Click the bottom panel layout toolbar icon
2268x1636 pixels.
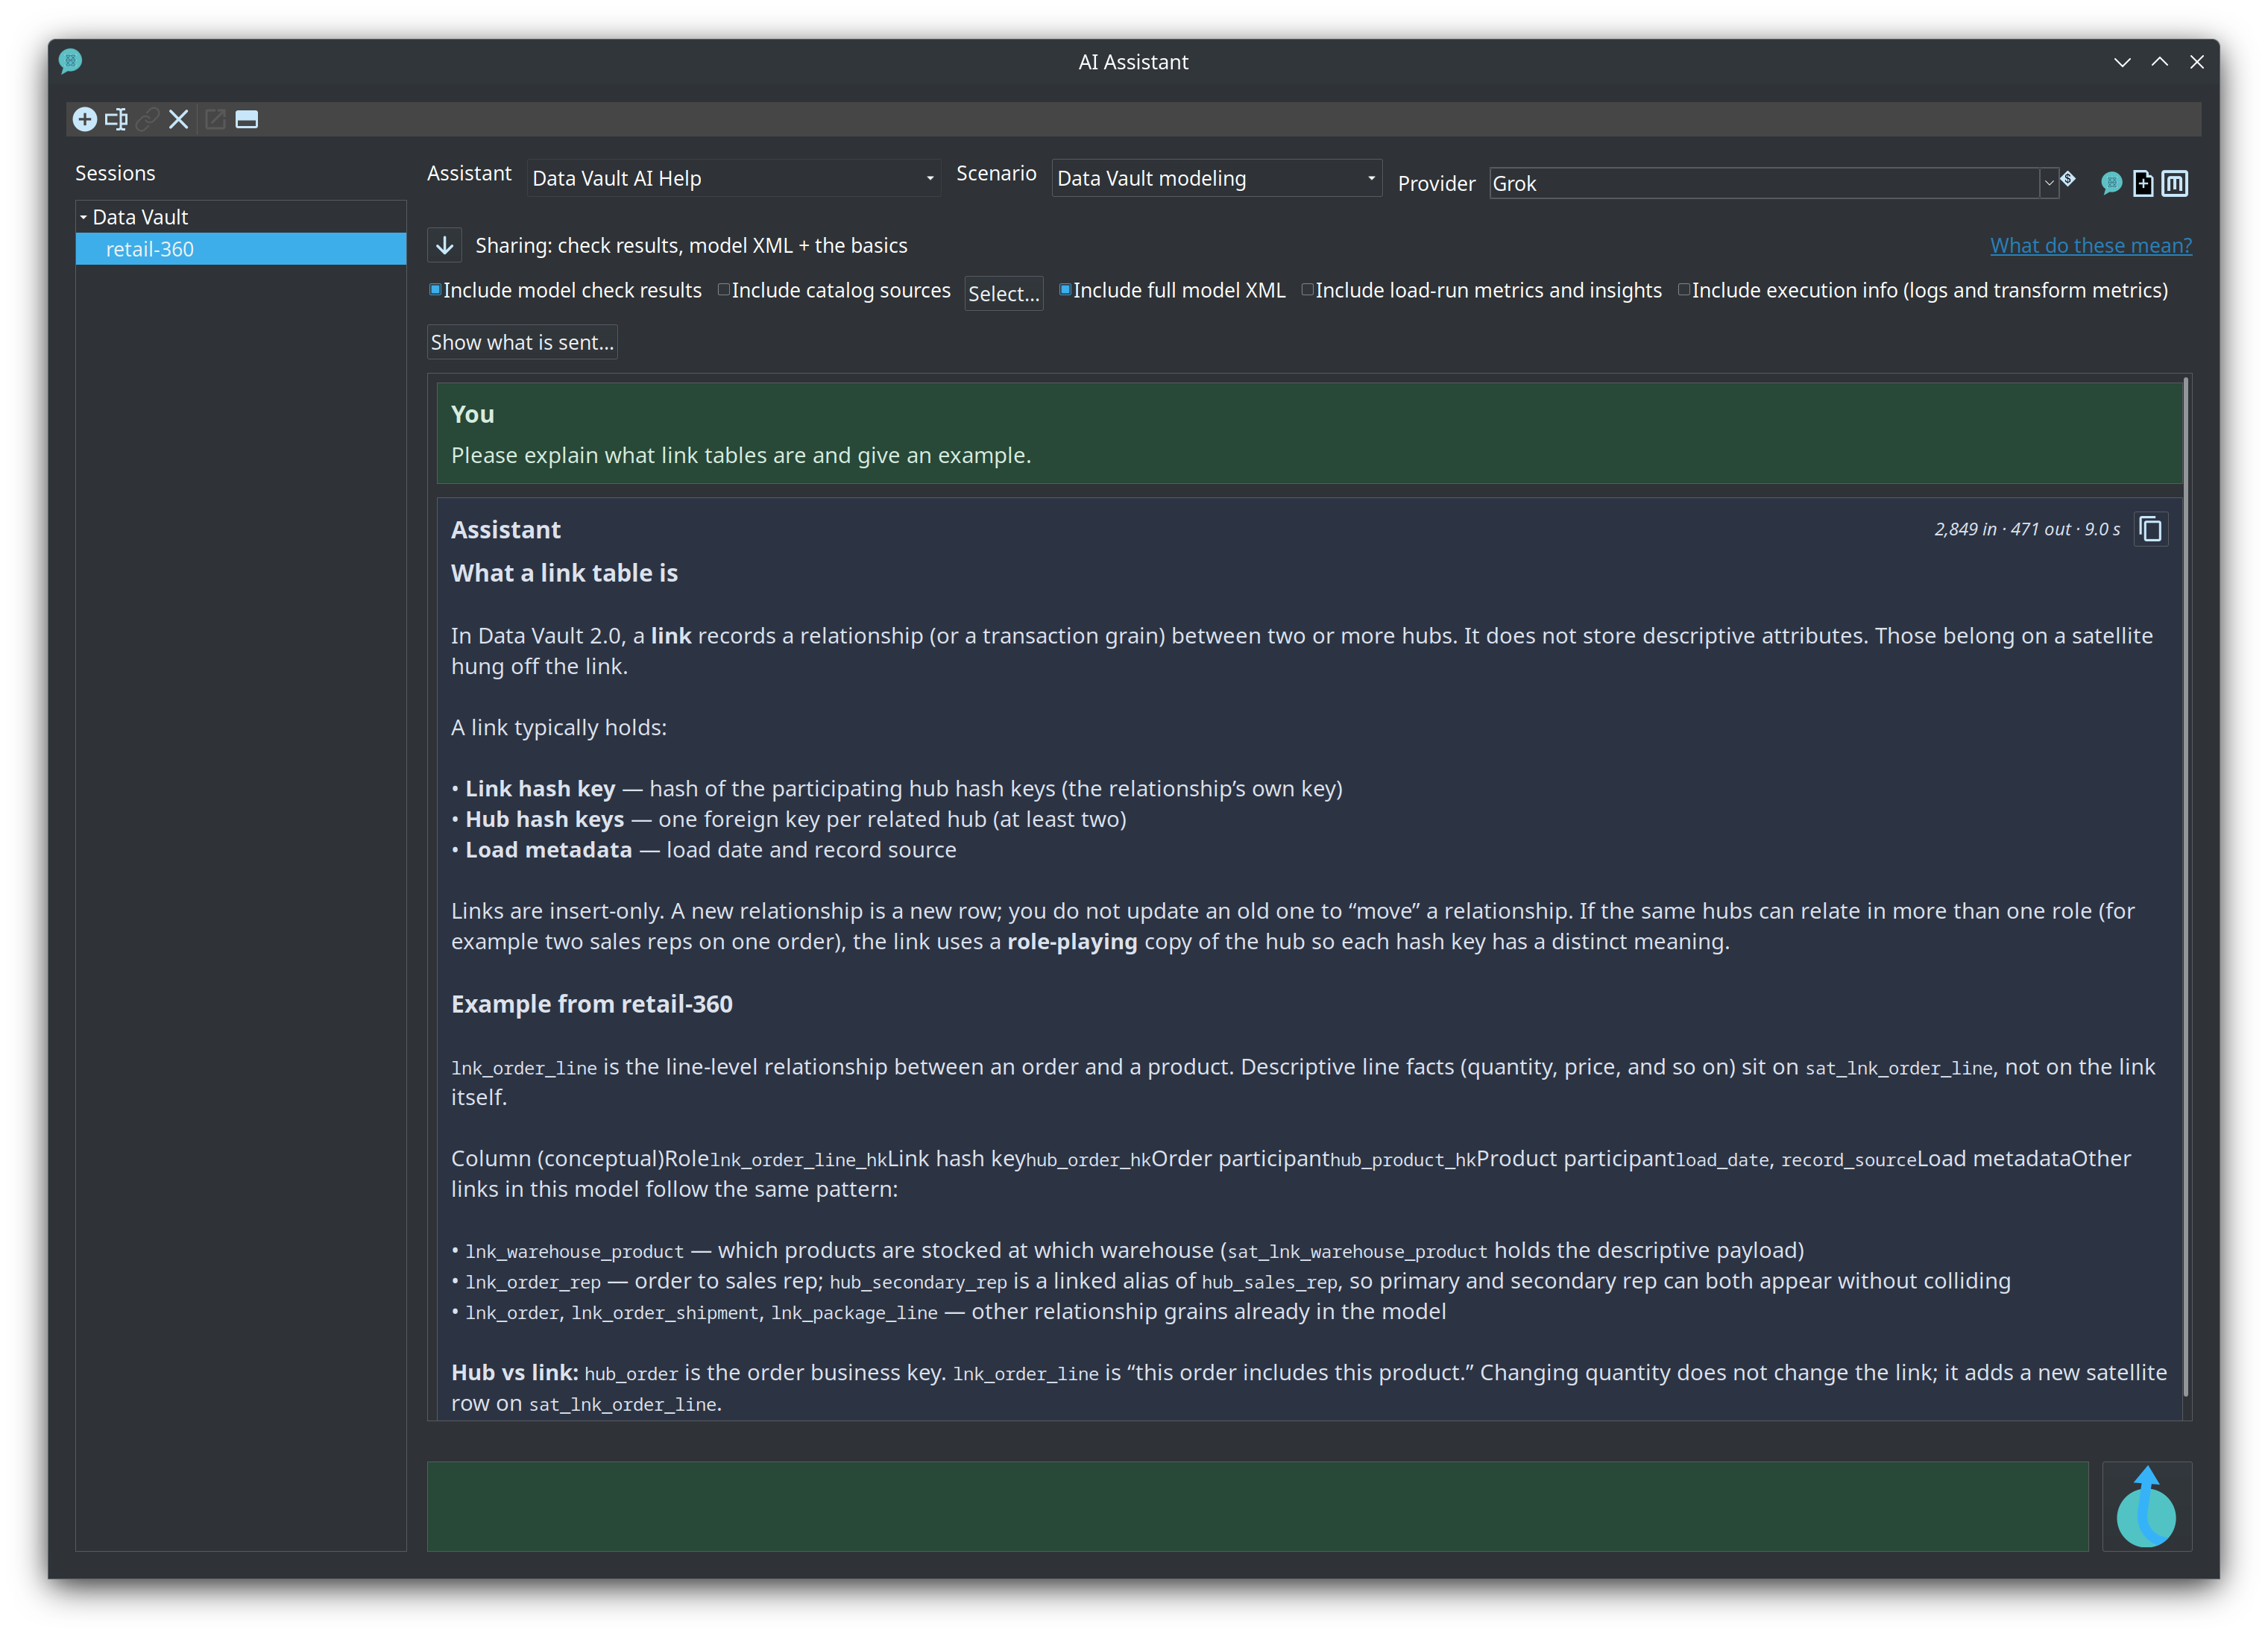tap(247, 119)
